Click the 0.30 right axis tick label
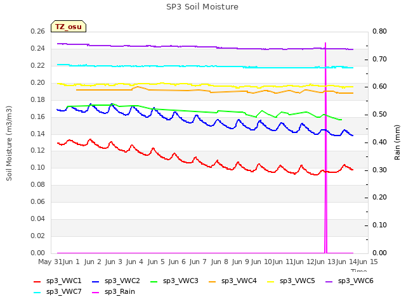The width and height of the screenshot is (406, 304). coord(379,170)
